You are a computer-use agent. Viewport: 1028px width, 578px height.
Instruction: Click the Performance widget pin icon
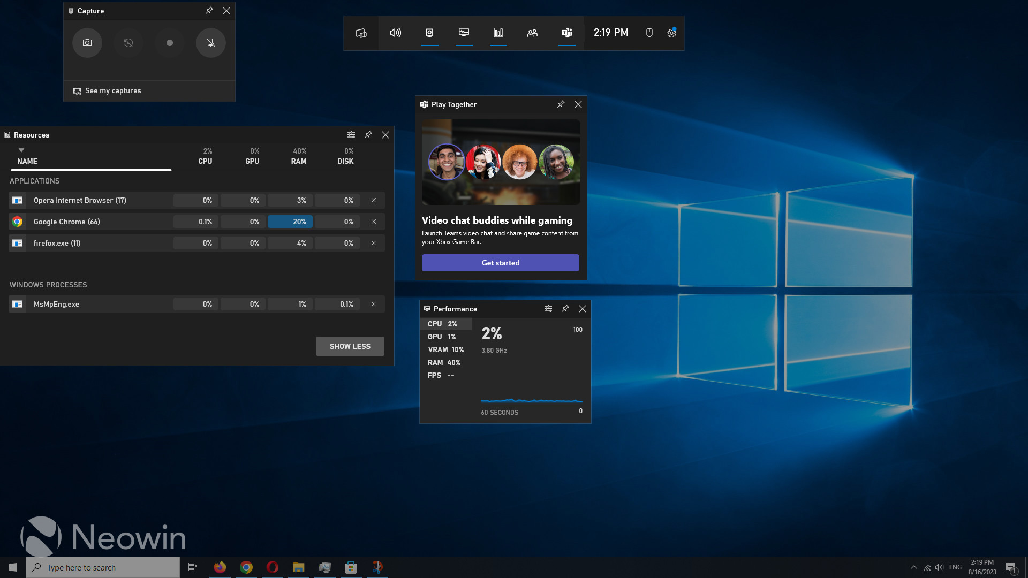[565, 308]
